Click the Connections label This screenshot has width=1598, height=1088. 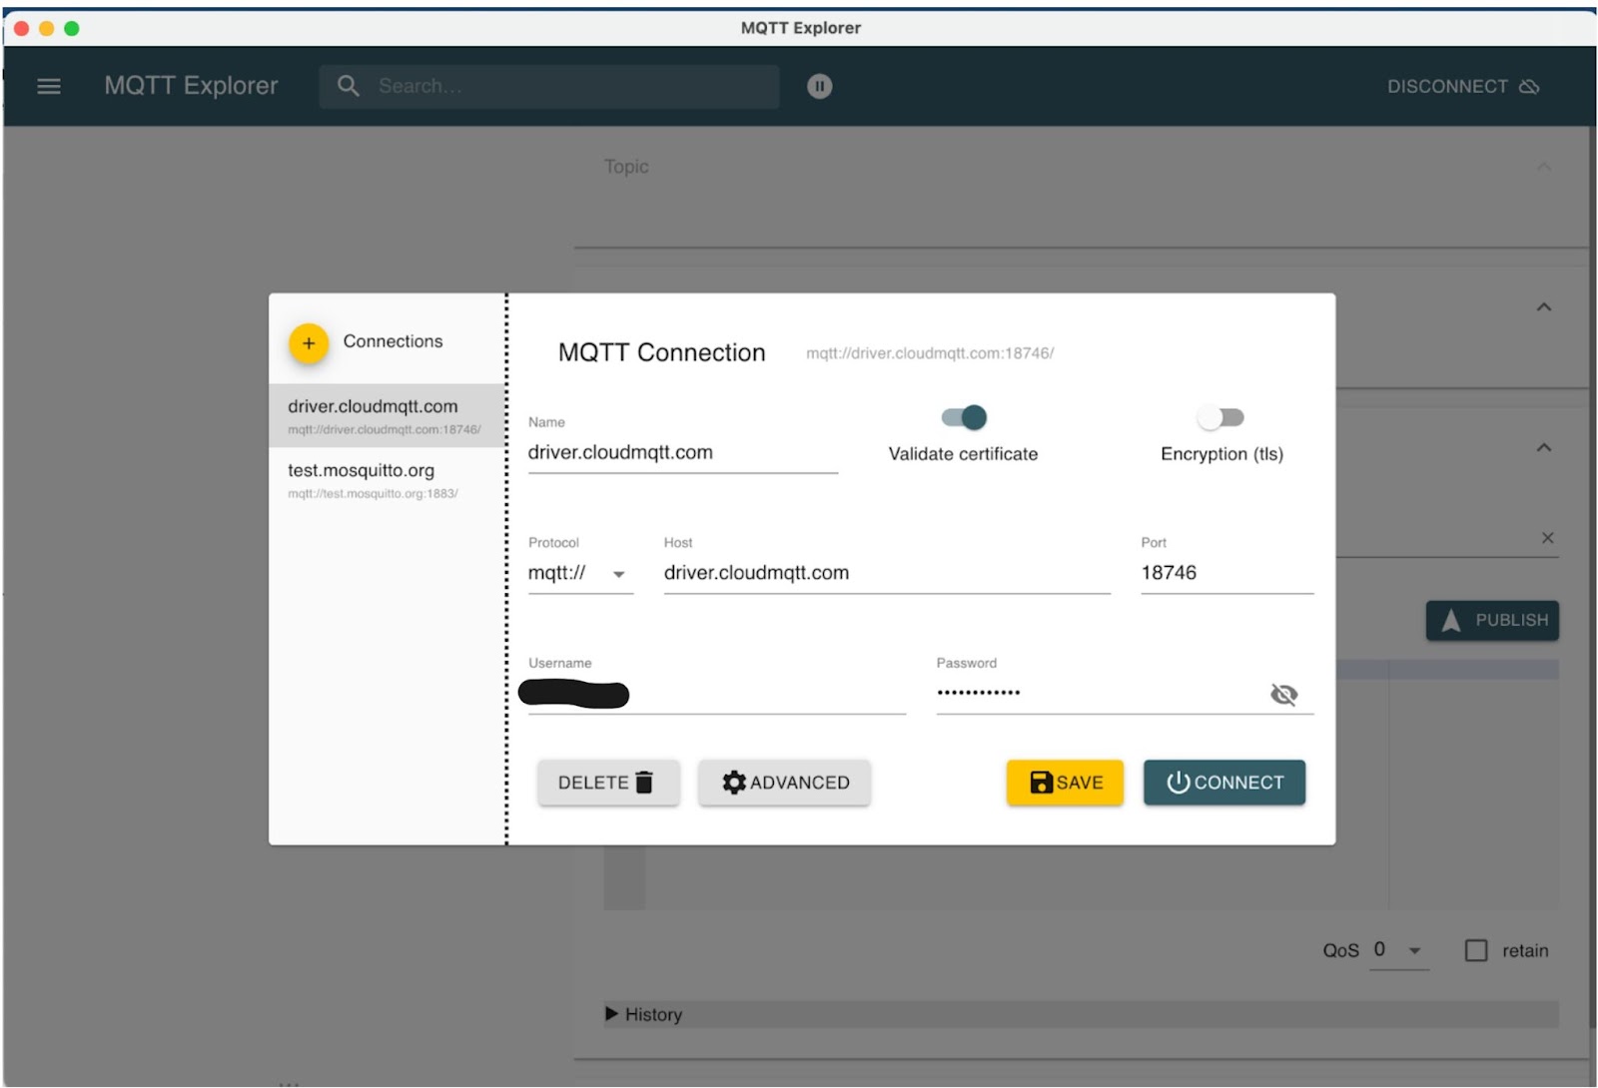(x=393, y=341)
